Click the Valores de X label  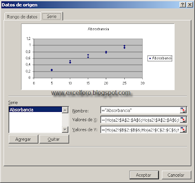pyautogui.click(x=85, y=120)
